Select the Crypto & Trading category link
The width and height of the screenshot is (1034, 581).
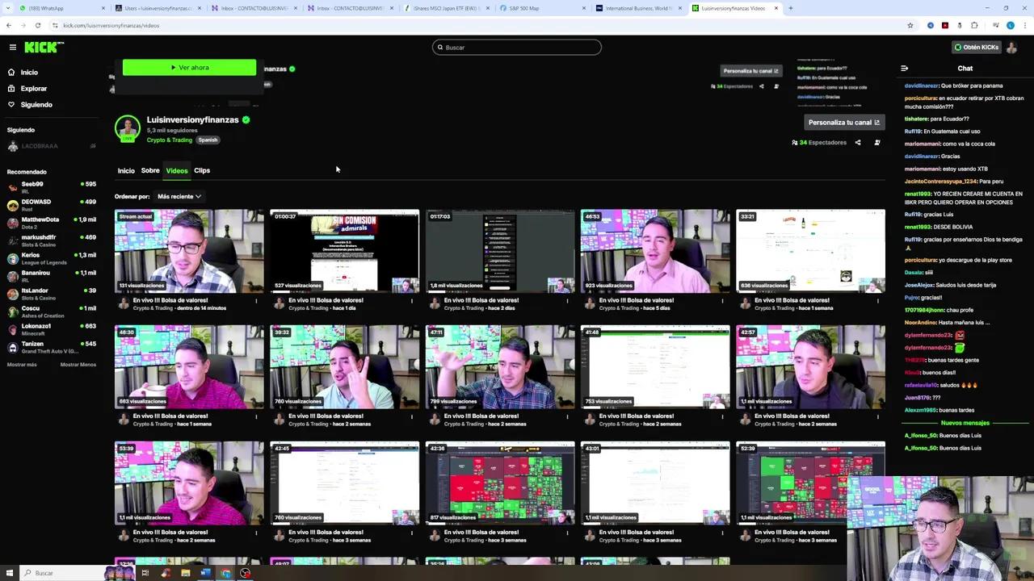pos(169,140)
